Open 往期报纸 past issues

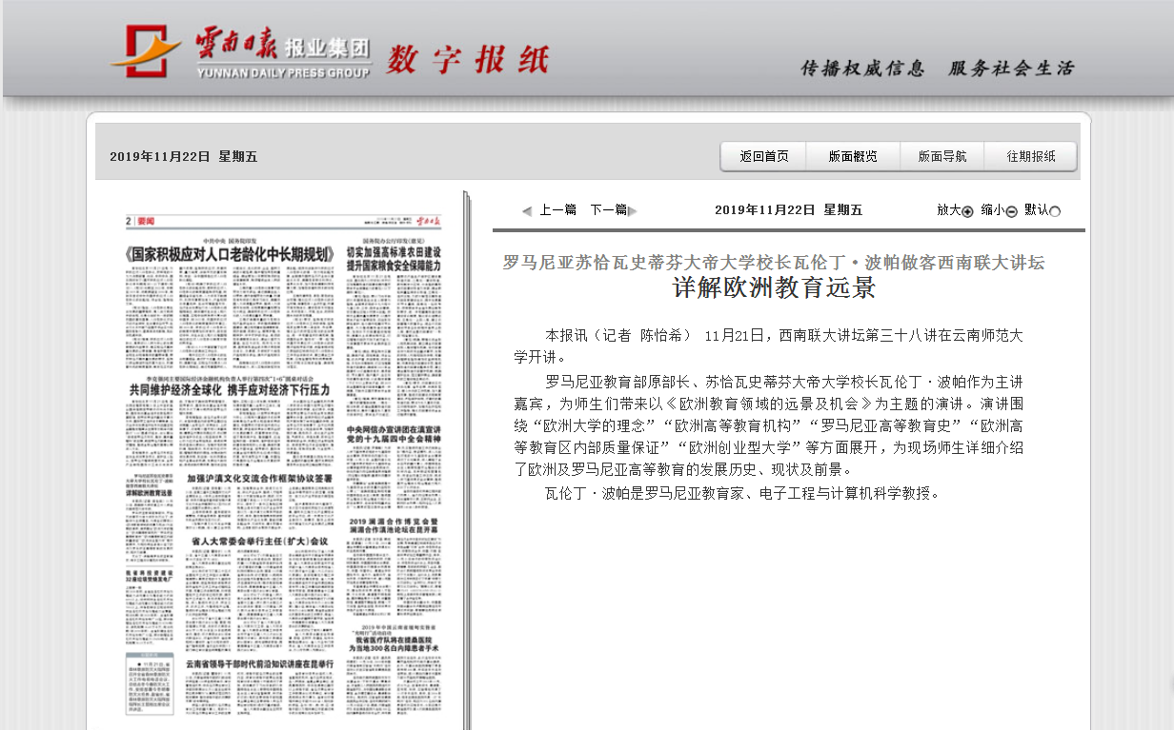pos(1032,157)
